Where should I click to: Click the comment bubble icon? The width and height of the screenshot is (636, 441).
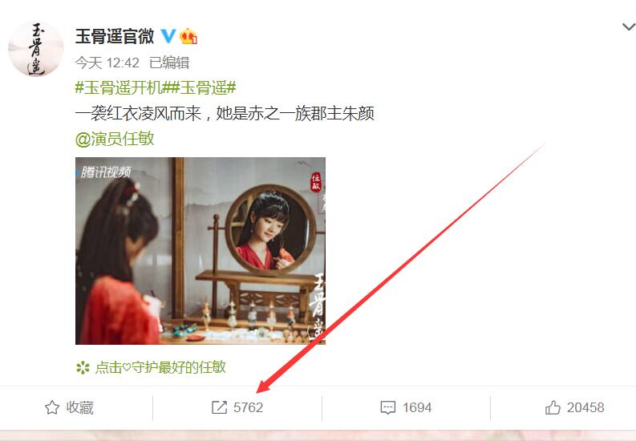387,407
